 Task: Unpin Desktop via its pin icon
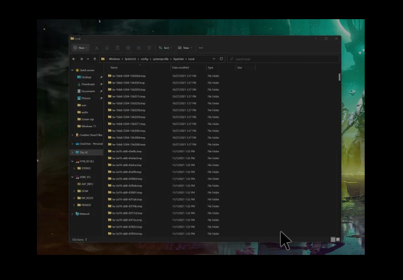click(x=101, y=77)
